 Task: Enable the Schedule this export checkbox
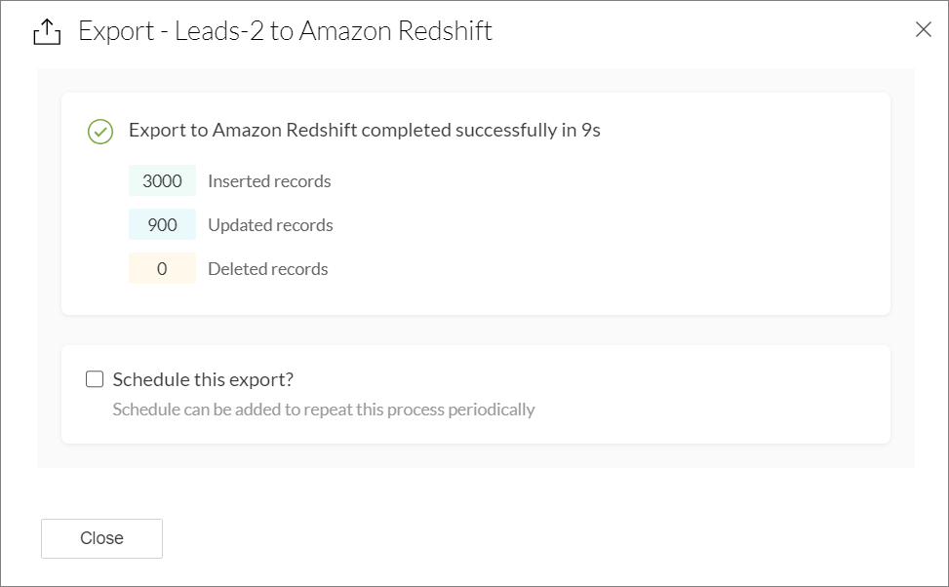pyautogui.click(x=95, y=379)
